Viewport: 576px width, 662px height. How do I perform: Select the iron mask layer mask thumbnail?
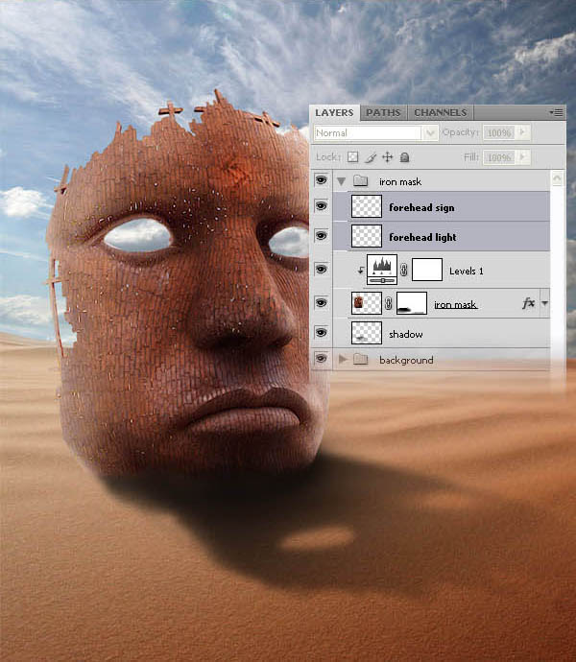coord(412,303)
